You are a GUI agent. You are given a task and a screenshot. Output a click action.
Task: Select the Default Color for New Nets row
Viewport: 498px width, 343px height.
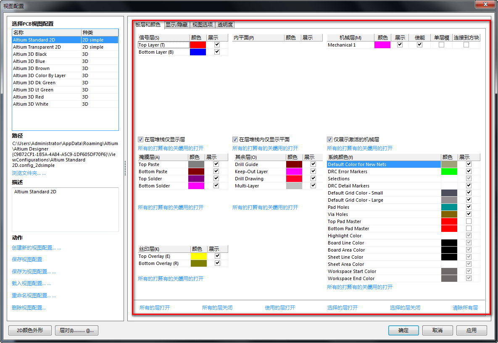[x=403, y=164]
